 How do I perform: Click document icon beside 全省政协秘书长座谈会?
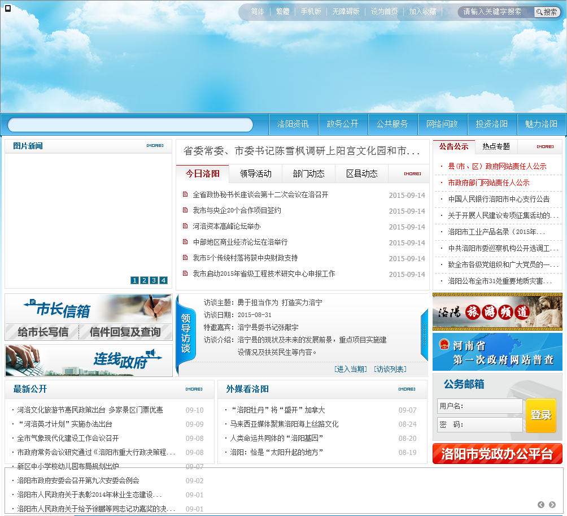185,194
